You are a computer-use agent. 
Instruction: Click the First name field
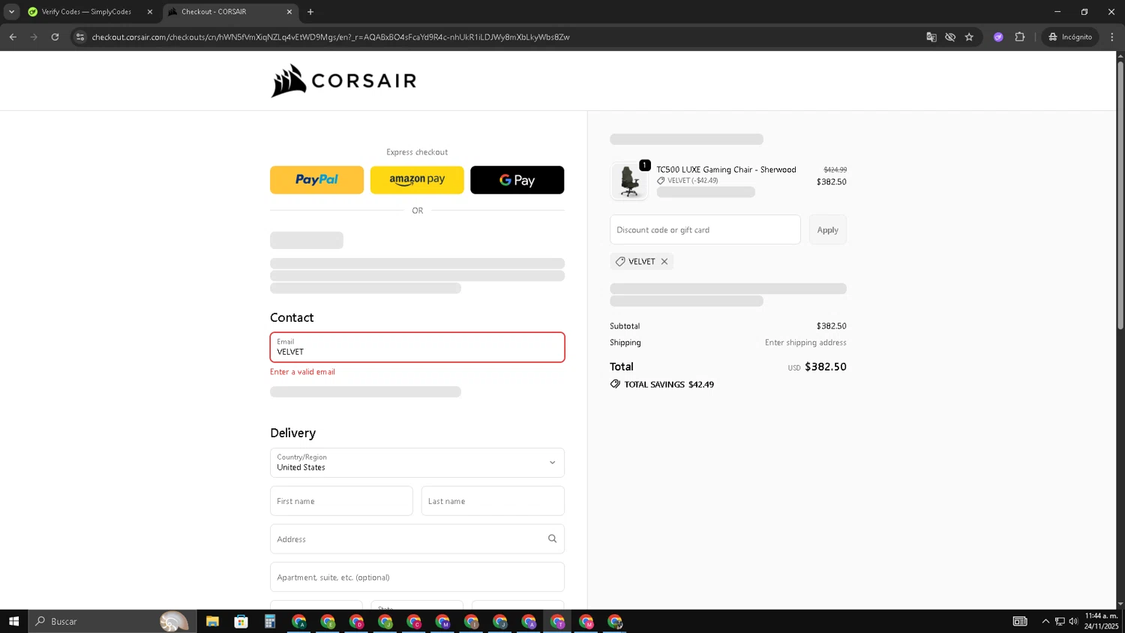pos(341,501)
